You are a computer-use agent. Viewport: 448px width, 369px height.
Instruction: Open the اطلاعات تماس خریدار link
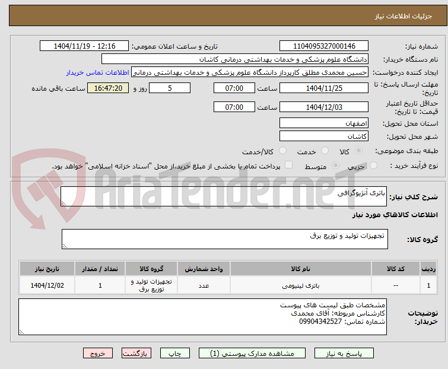tap(98, 72)
